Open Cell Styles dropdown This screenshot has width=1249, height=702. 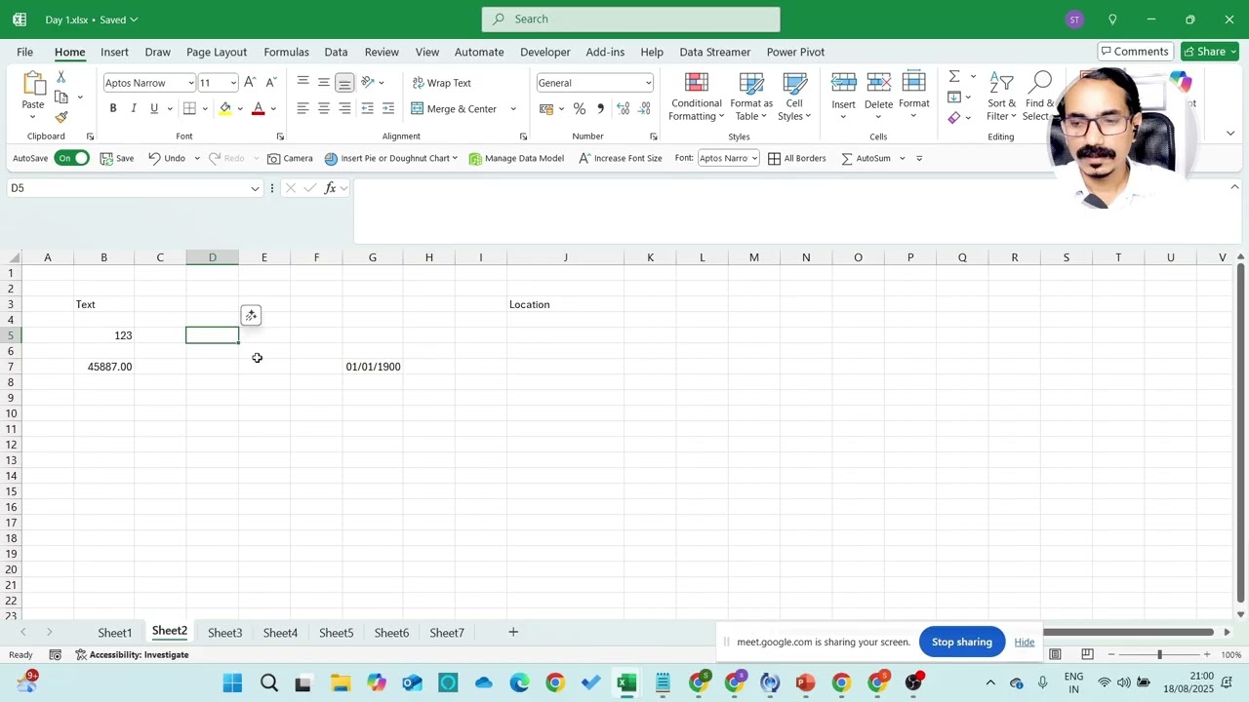click(794, 97)
